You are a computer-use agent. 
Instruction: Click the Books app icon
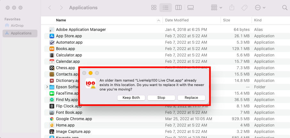(x=52, y=49)
